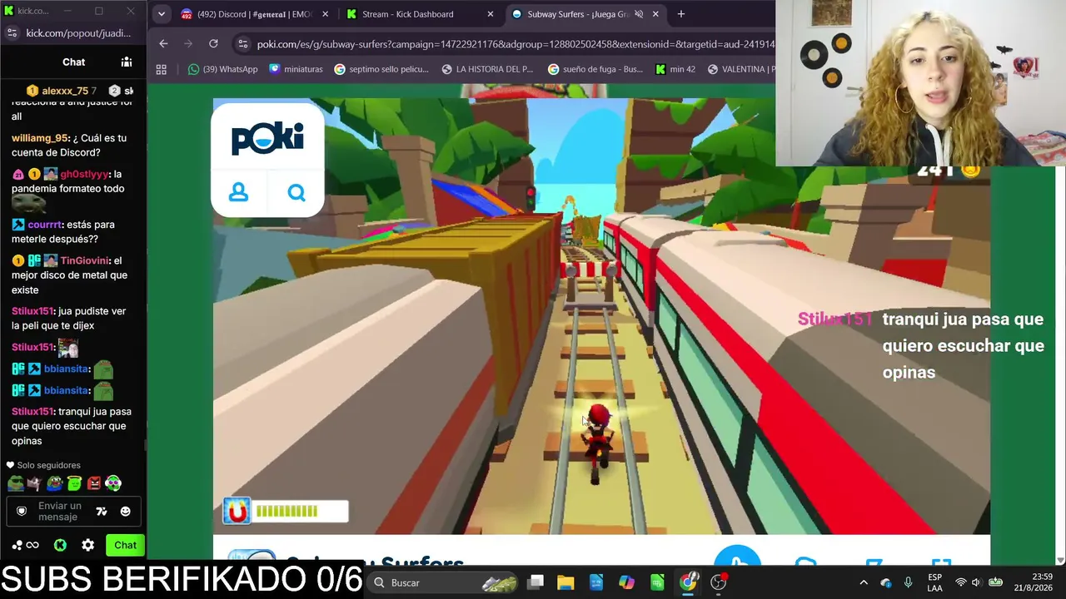Open the VALENTINA bookmark
The image size is (1066, 599).
[740, 69]
